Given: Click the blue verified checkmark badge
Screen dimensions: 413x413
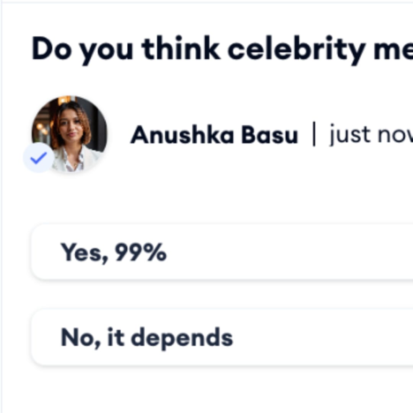Looking at the screenshot, I should [x=39, y=158].
